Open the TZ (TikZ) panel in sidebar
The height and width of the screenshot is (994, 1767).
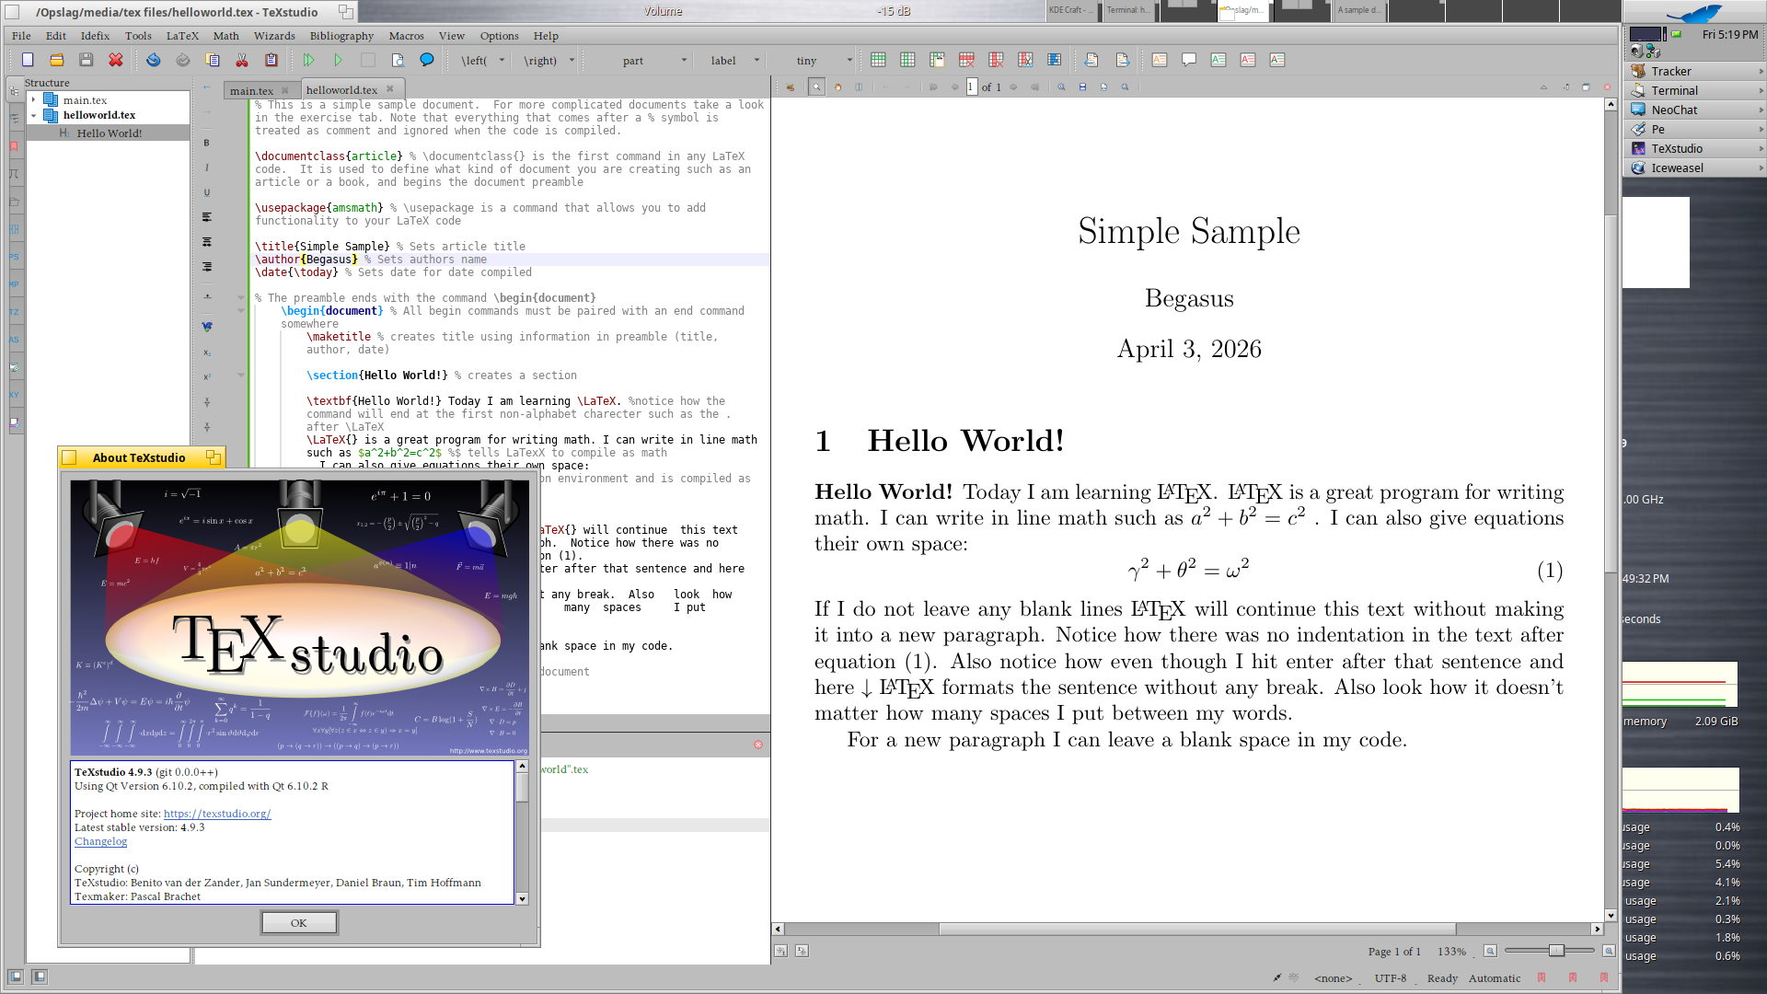pyautogui.click(x=14, y=312)
